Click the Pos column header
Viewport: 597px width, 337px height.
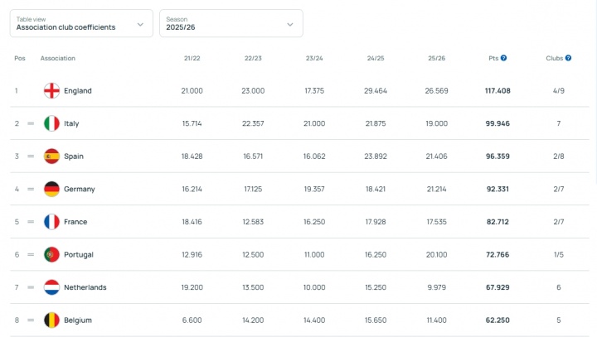tap(20, 59)
